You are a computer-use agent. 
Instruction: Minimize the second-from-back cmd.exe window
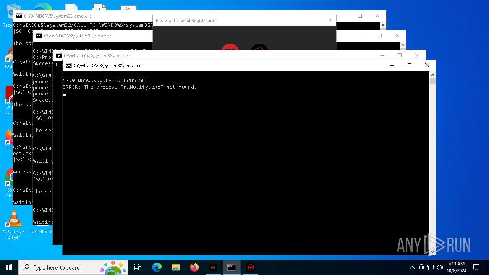363,36
